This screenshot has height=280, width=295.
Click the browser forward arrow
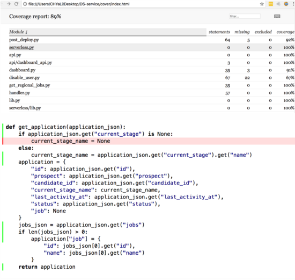click(9, 4)
